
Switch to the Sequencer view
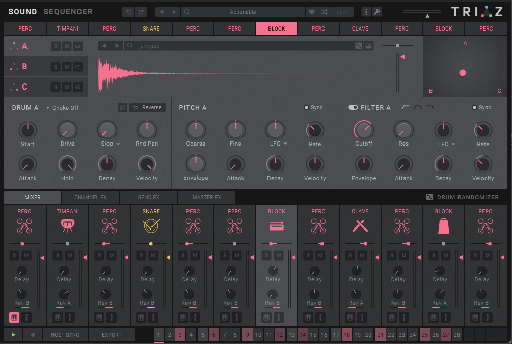coord(68,12)
